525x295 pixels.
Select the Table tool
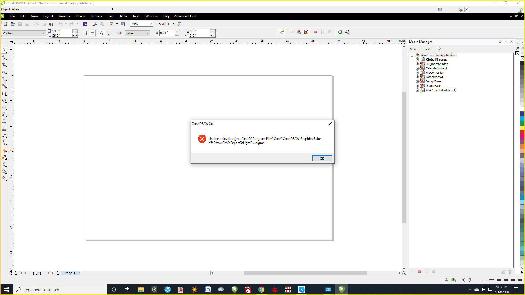pos(4,129)
